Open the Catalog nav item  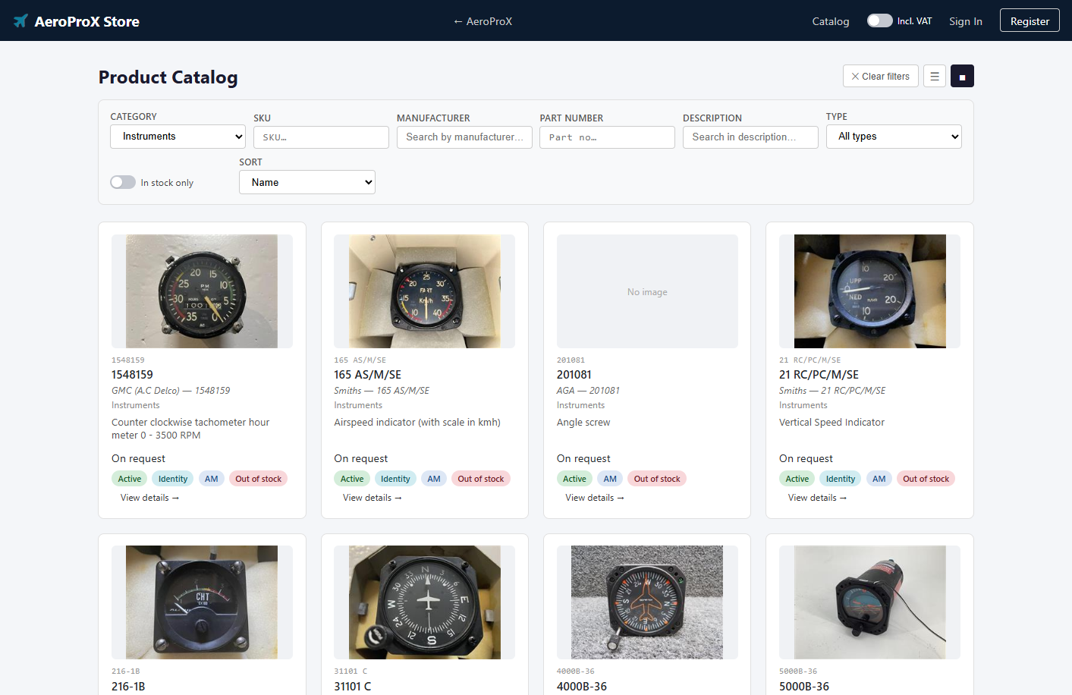[x=831, y=21]
